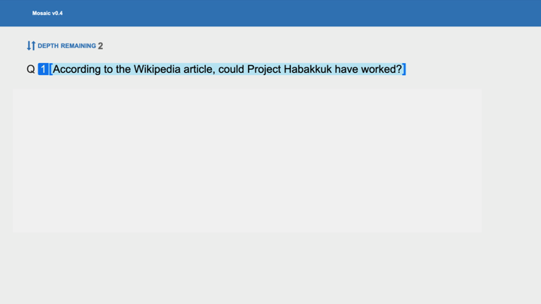Click the depth remaining count 2
This screenshot has width=541, height=304.
[101, 46]
